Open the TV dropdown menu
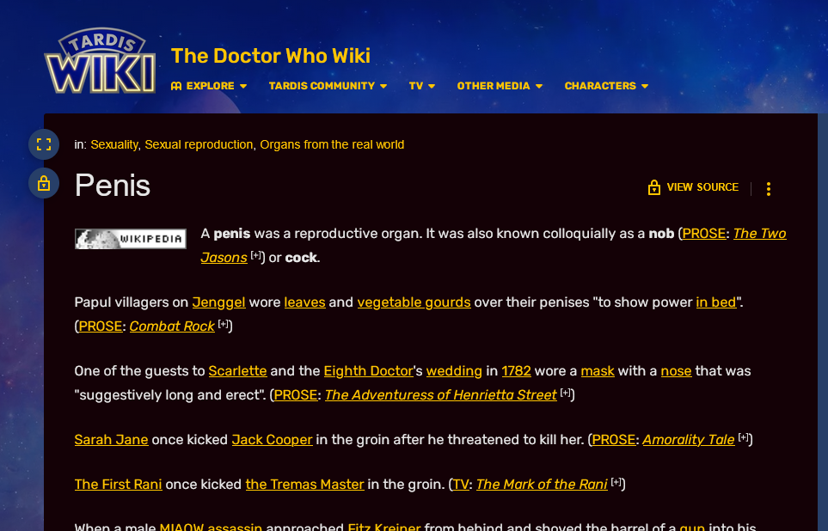The image size is (828, 531). coord(422,86)
